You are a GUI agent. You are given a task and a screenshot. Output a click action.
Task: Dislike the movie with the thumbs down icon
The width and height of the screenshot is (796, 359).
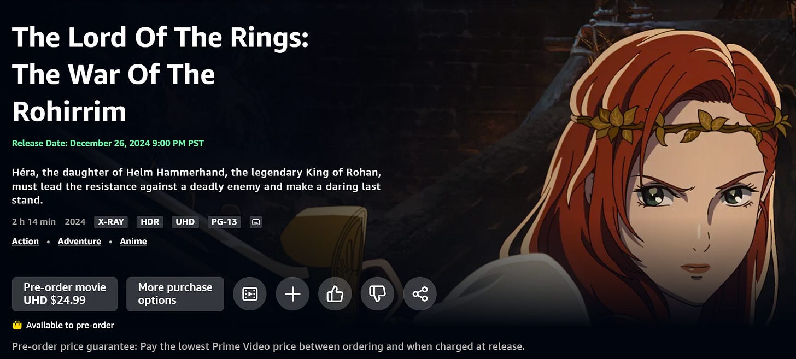(x=377, y=295)
